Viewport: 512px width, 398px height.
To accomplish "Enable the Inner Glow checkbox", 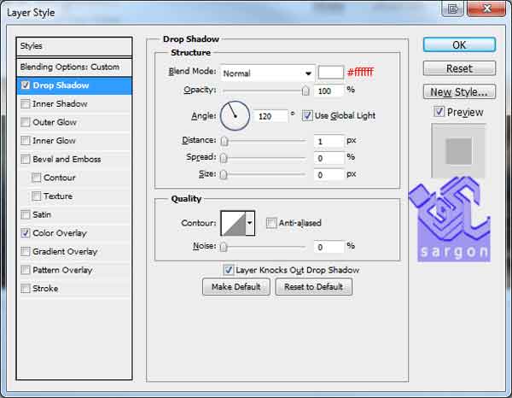I will pyautogui.click(x=25, y=141).
